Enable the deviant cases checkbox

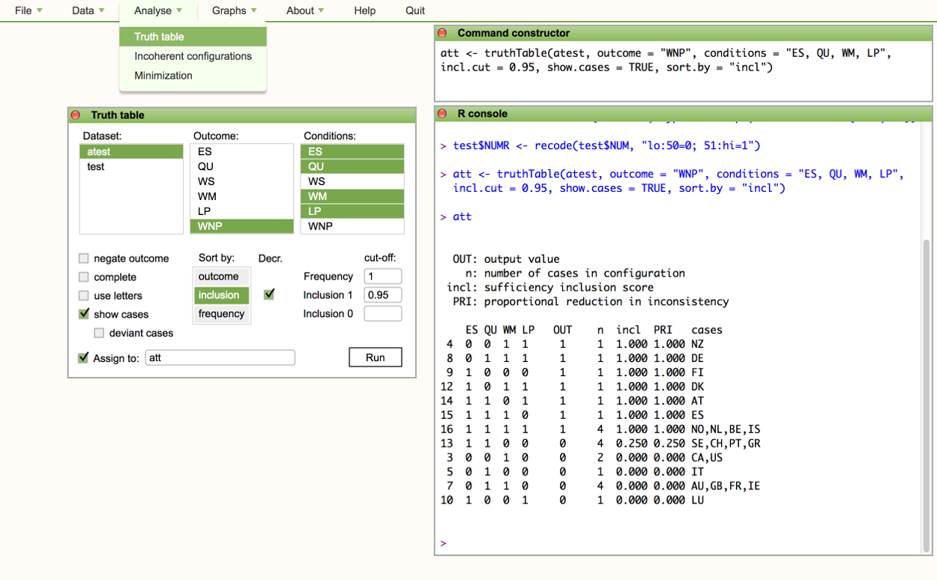coord(99,333)
